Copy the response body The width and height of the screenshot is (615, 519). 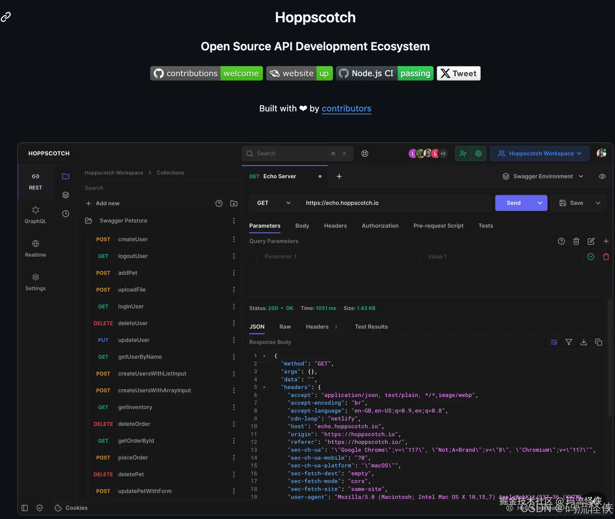click(598, 342)
